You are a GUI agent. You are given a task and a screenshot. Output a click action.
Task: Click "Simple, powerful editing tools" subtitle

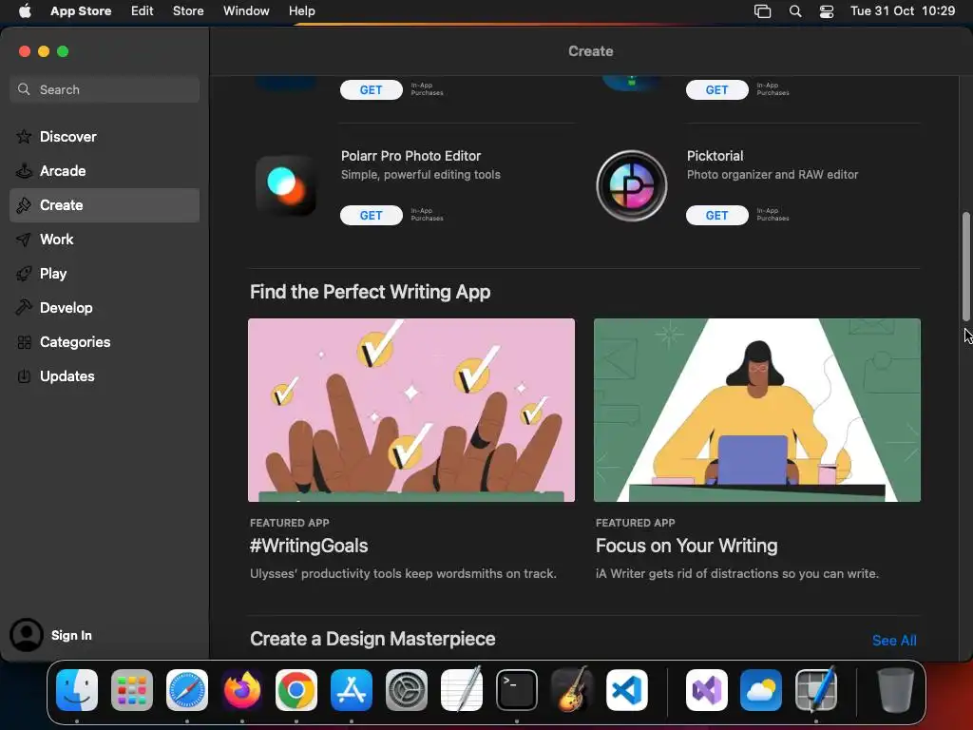tap(421, 175)
